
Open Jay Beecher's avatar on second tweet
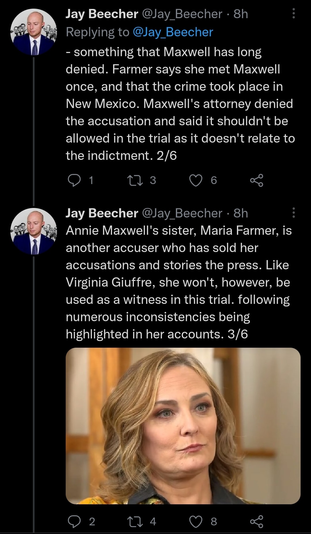34,231
